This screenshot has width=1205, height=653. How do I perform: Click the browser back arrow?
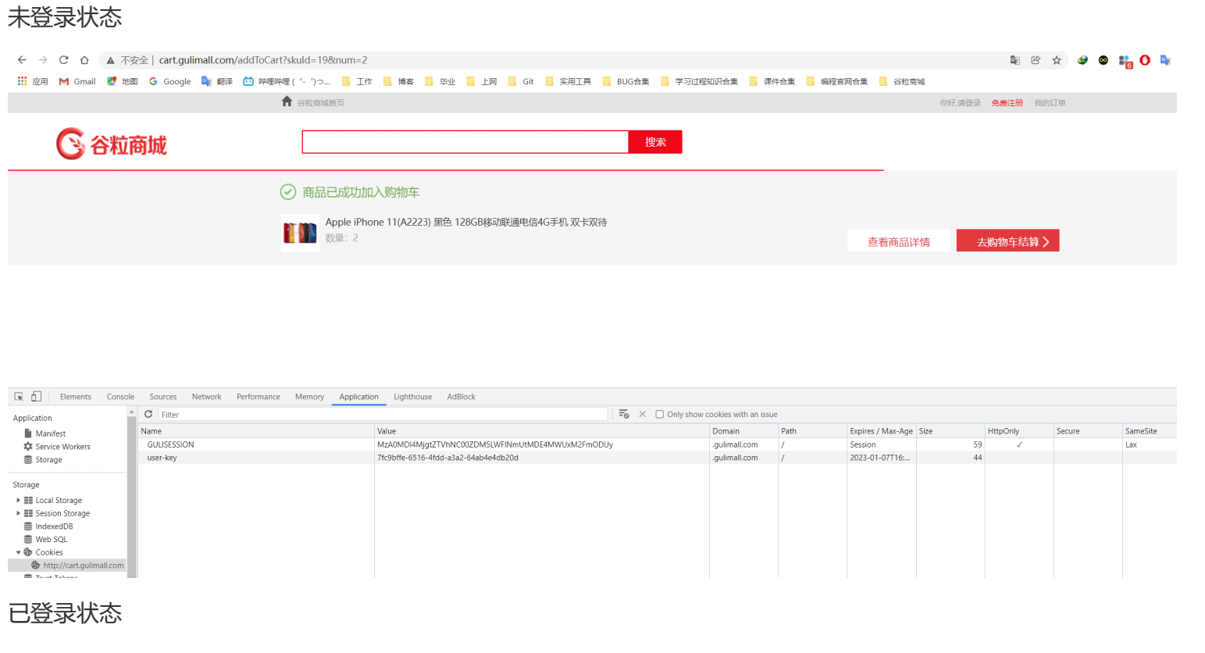pyautogui.click(x=22, y=60)
